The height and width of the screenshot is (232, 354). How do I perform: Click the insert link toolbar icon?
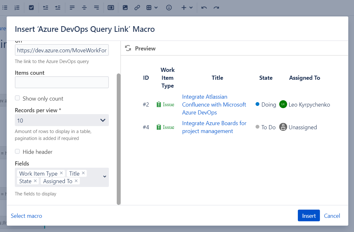(137, 8)
